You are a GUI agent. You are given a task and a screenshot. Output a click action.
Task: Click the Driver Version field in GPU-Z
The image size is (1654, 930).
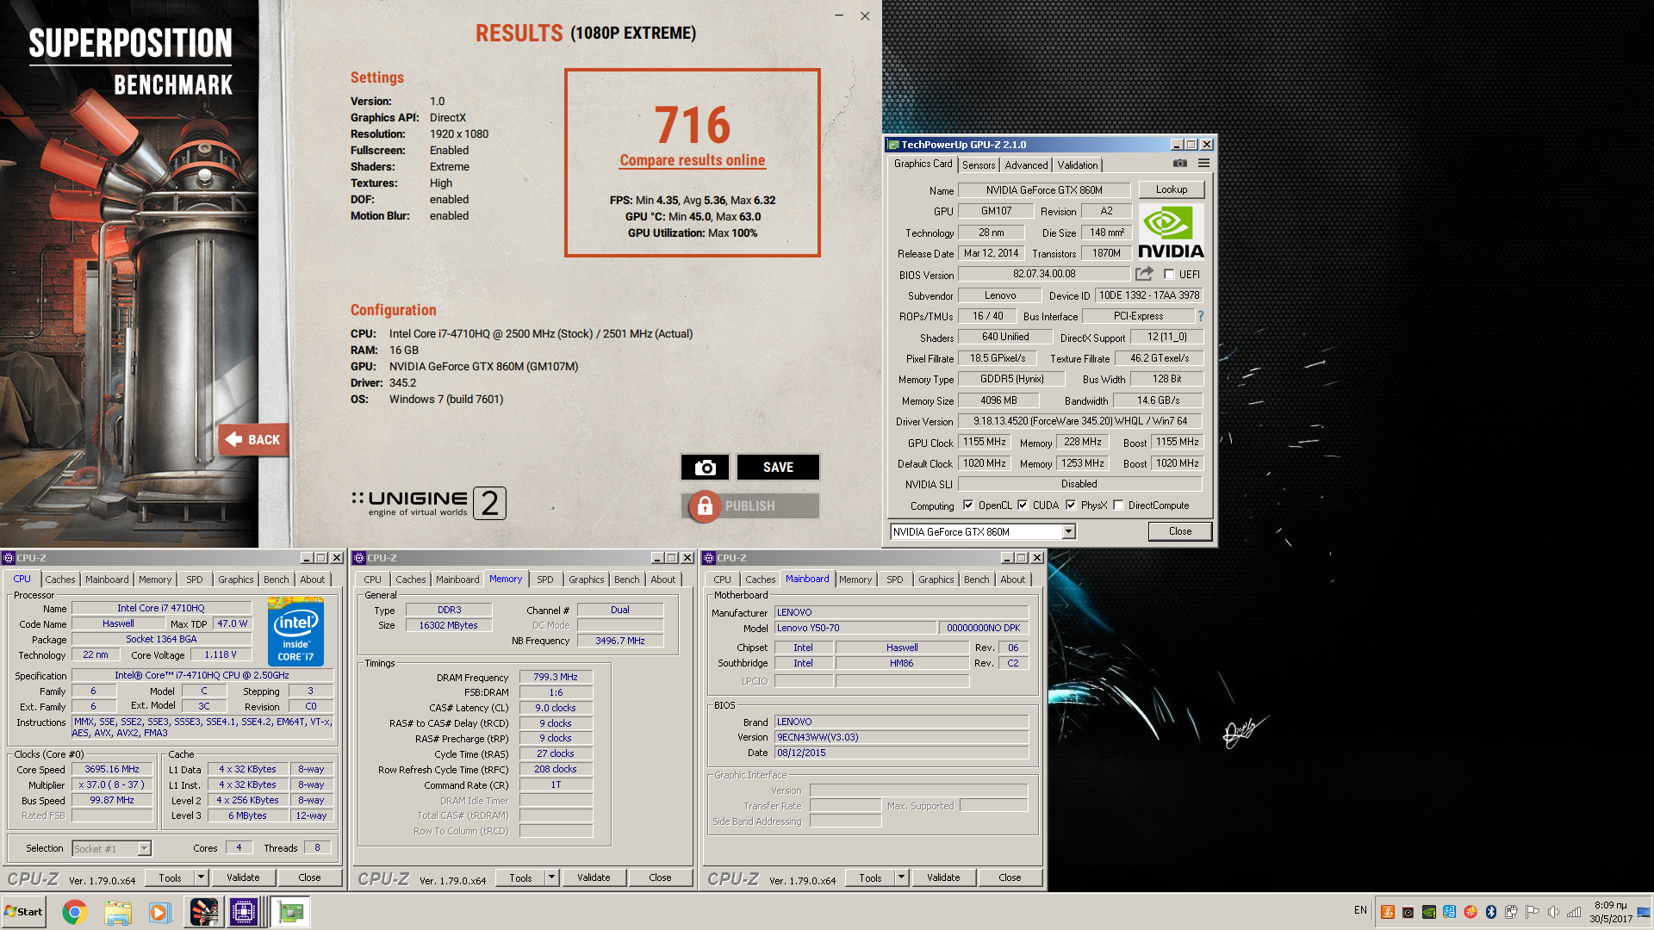coord(1080,421)
